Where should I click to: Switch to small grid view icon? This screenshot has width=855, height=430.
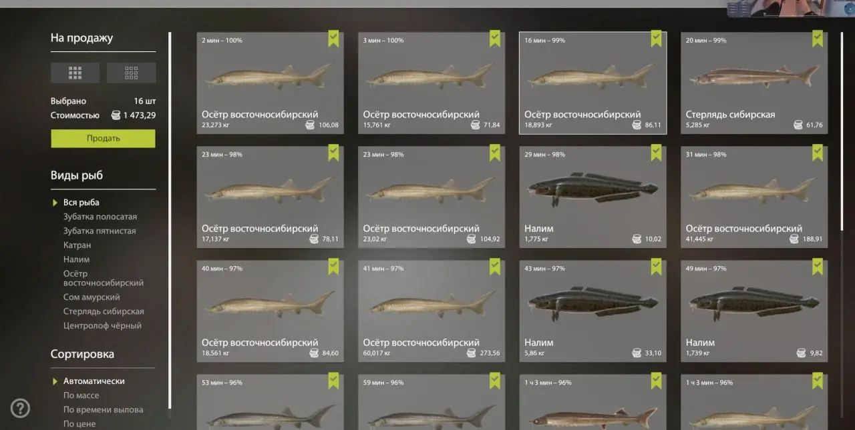(x=132, y=73)
